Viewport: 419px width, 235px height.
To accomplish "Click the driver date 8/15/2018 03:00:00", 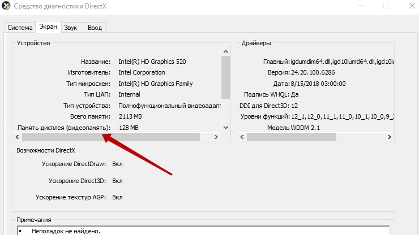I will [318, 84].
